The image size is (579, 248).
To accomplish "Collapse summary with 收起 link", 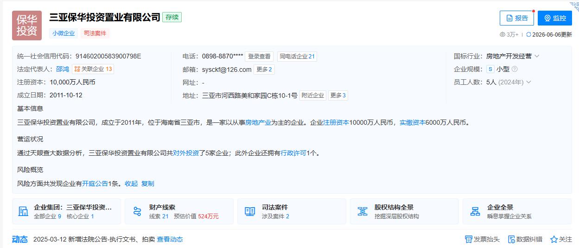I will click(131, 184).
